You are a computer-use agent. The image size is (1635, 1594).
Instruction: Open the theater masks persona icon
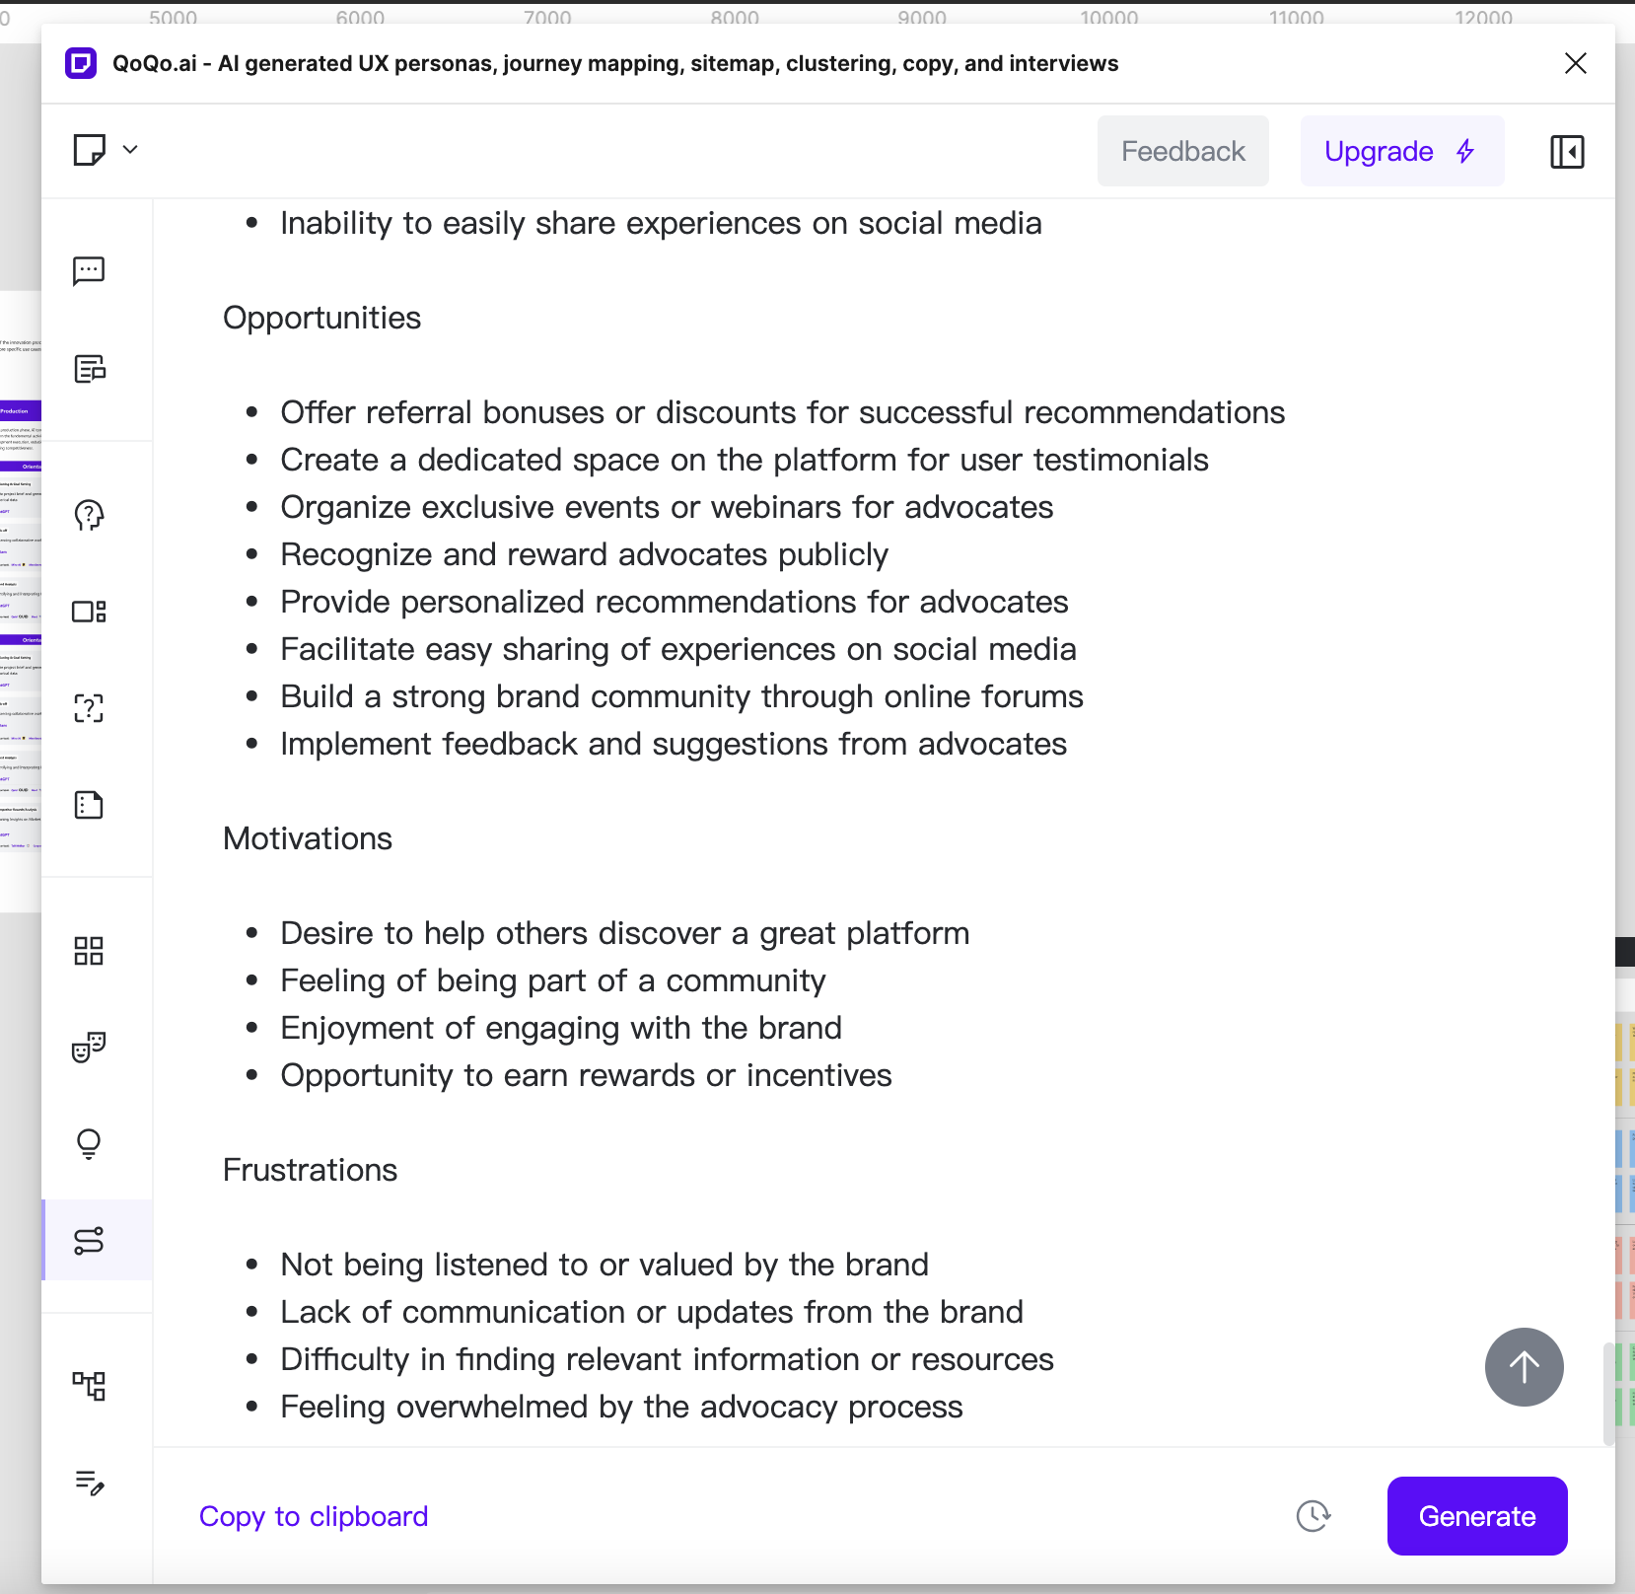(89, 1047)
